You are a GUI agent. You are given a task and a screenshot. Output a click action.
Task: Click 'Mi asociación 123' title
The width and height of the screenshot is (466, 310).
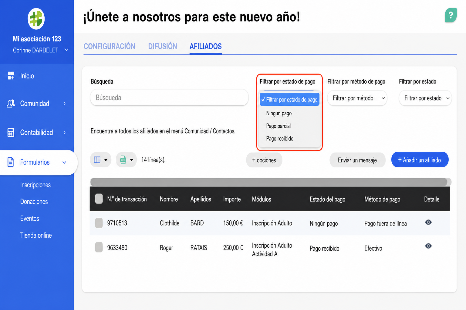pos(37,39)
